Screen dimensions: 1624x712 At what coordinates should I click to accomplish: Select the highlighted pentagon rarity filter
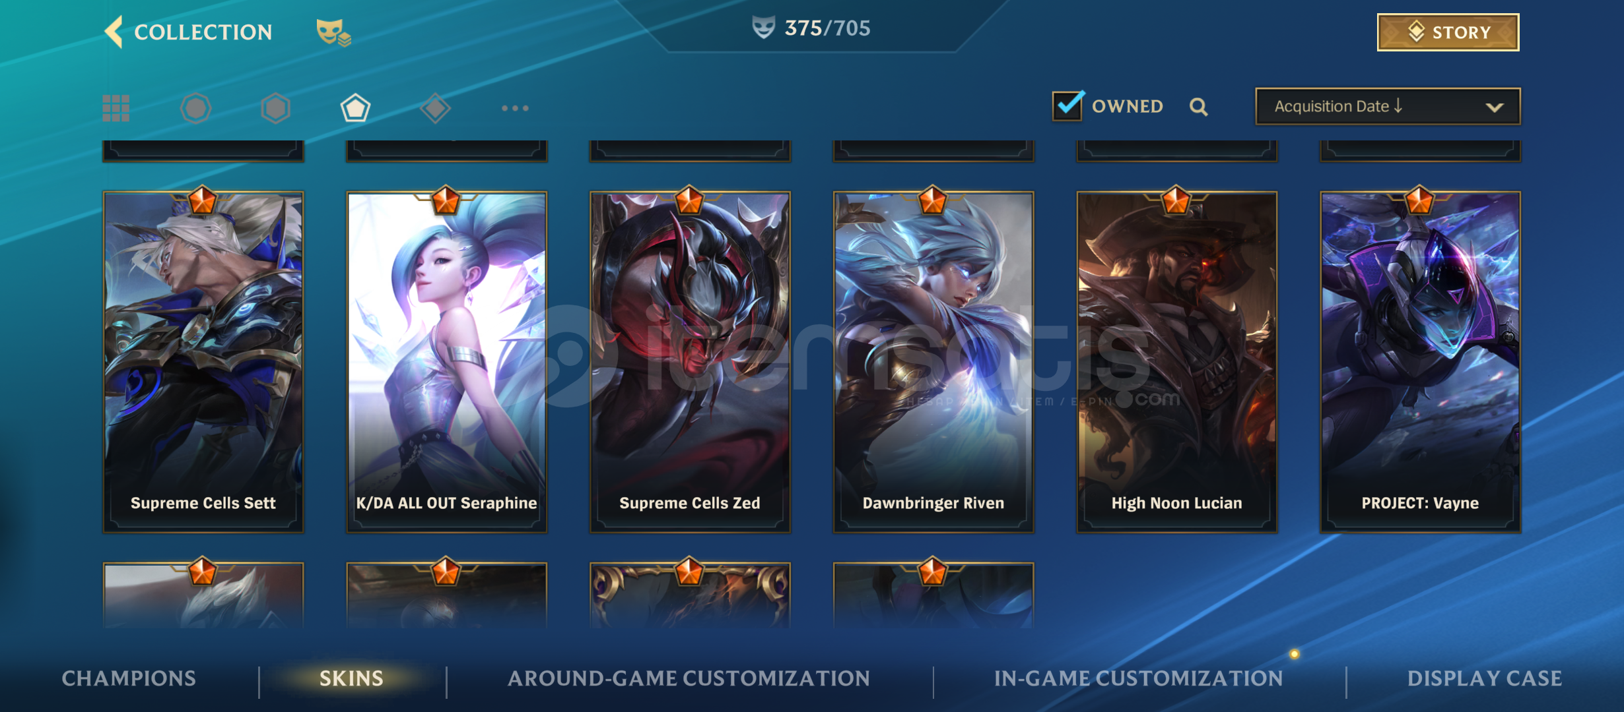point(356,108)
